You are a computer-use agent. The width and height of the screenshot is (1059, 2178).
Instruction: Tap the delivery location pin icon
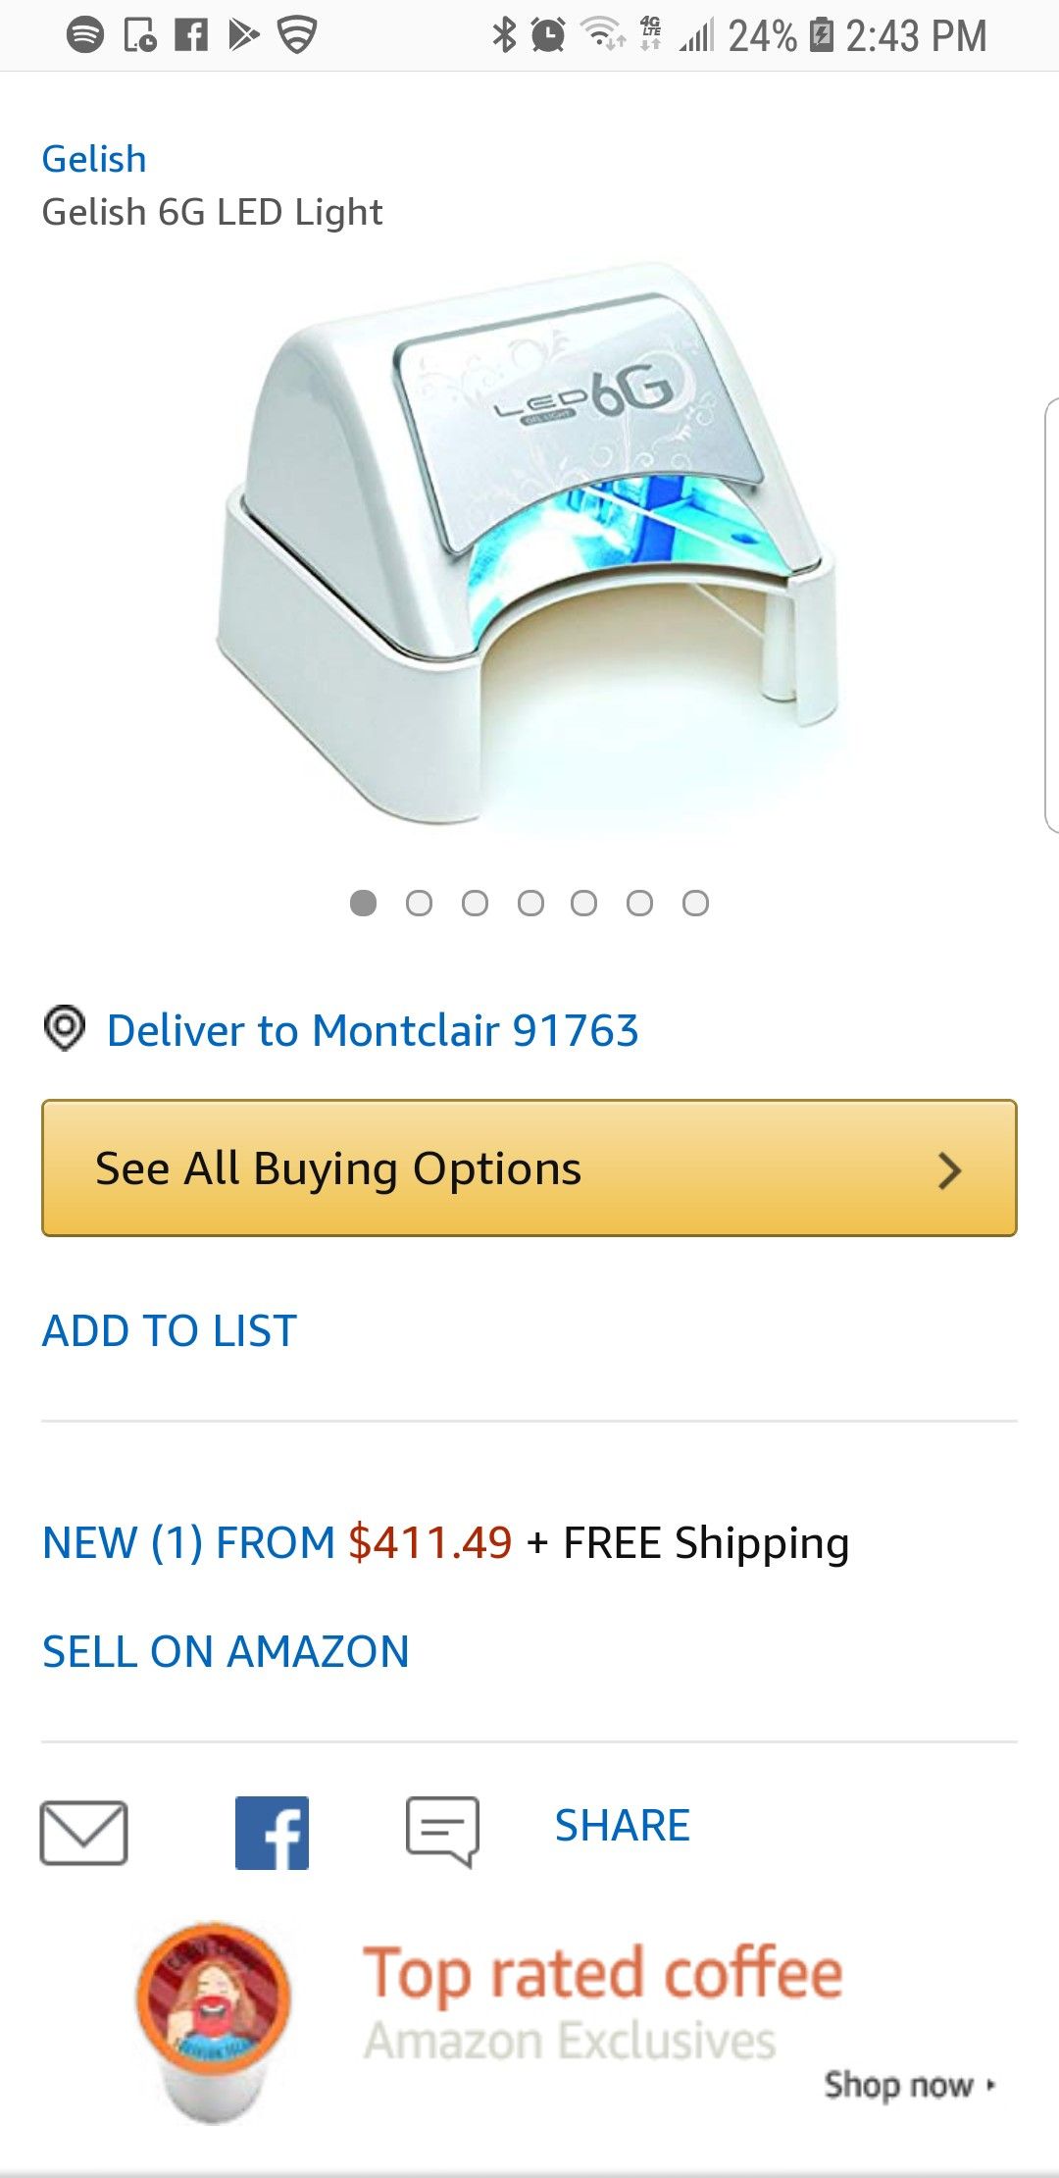(x=65, y=1029)
